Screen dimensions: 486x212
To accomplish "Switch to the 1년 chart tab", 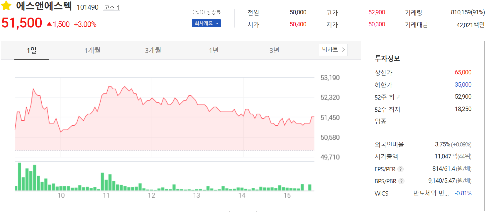I will [214, 50].
